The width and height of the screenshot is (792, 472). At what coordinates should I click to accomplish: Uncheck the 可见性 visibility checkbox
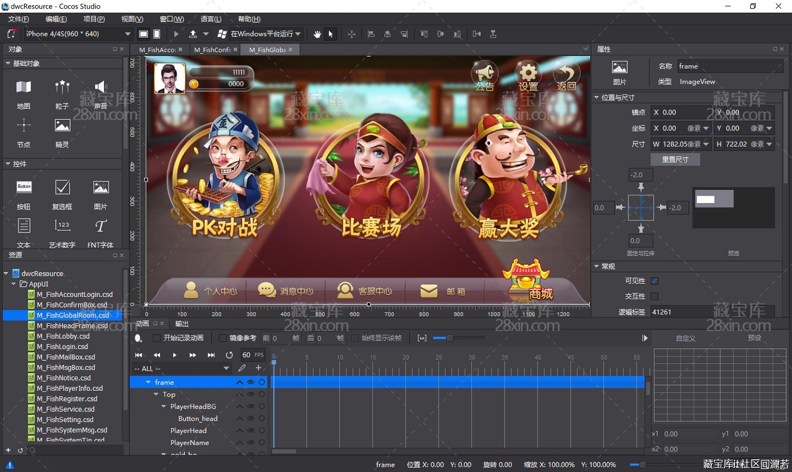(655, 281)
